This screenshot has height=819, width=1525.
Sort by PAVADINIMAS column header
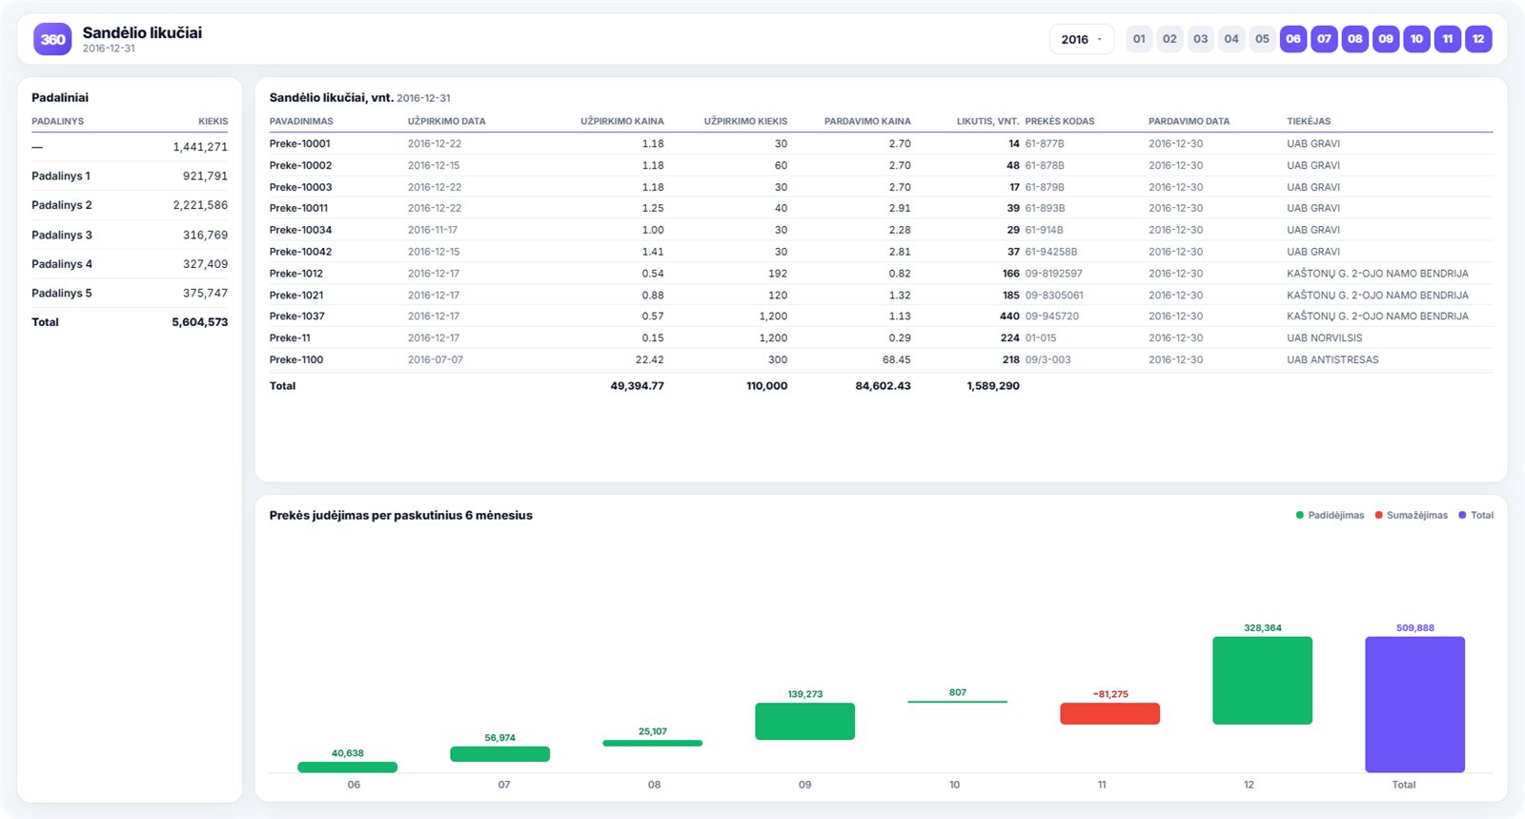coord(301,121)
